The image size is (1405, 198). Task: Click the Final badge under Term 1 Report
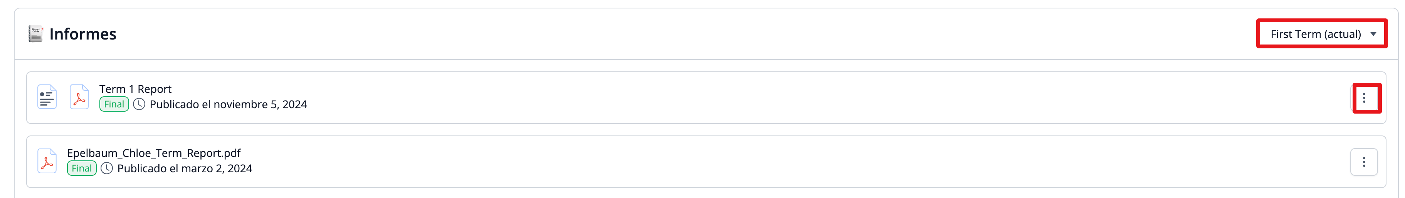click(x=114, y=104)
